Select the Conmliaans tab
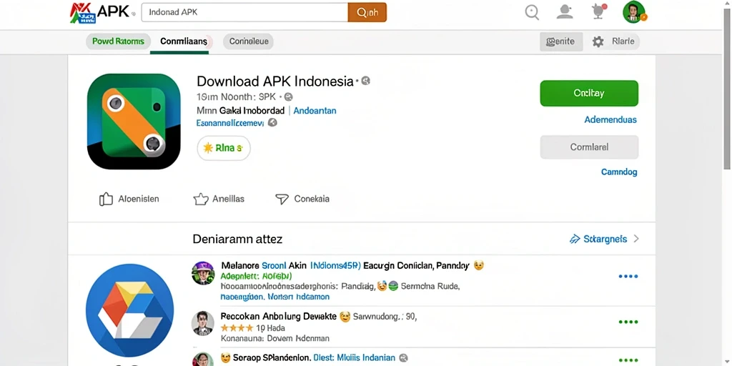Screen dimensions: 732x366 coord(184,41)
